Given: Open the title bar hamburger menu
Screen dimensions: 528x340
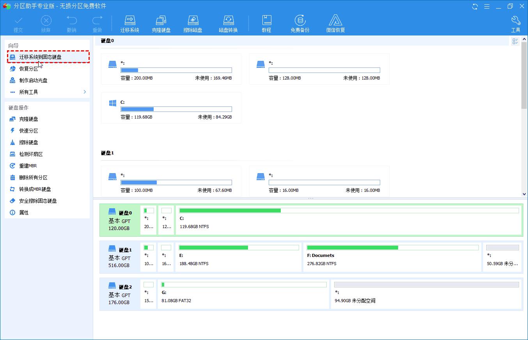Looking at the screenshot, I should (487, 6).
